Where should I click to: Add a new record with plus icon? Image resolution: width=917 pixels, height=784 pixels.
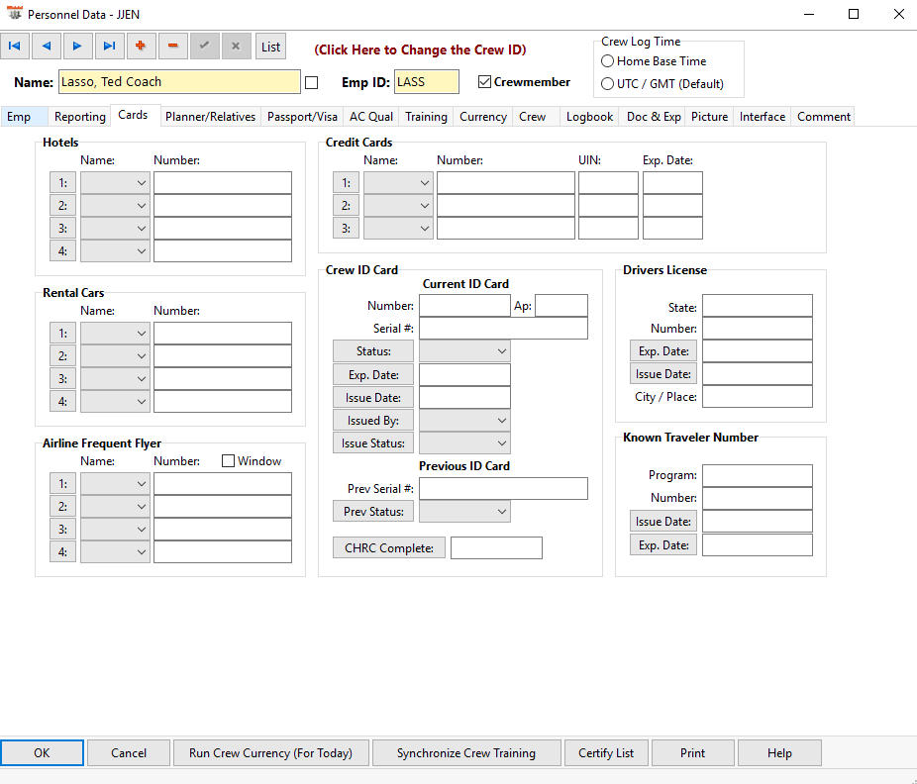(x=141, y=47)
